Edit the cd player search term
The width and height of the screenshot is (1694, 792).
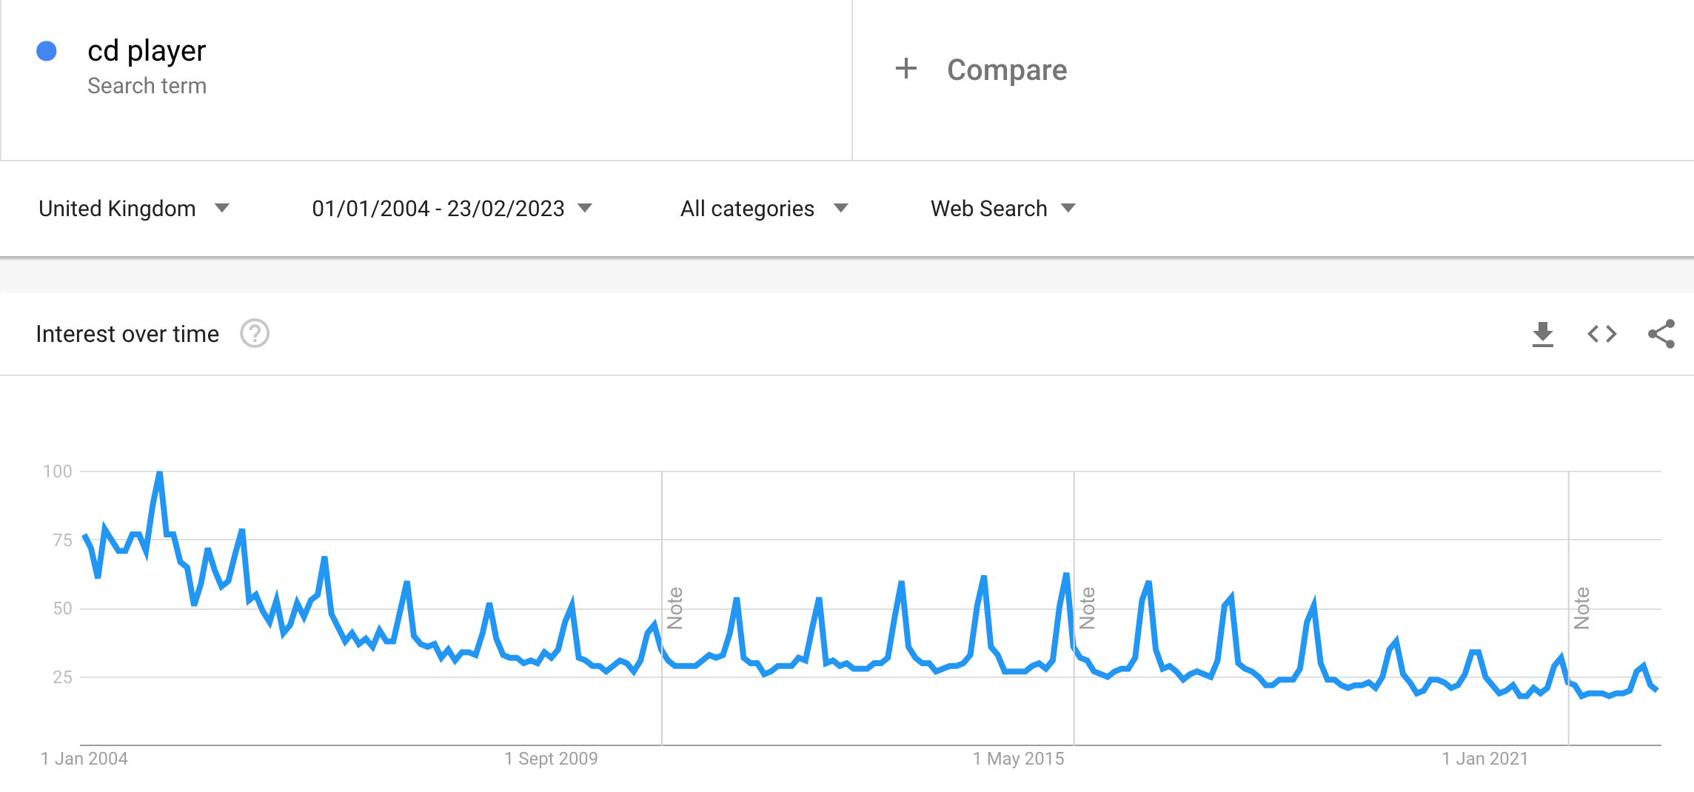pos(147,51)
